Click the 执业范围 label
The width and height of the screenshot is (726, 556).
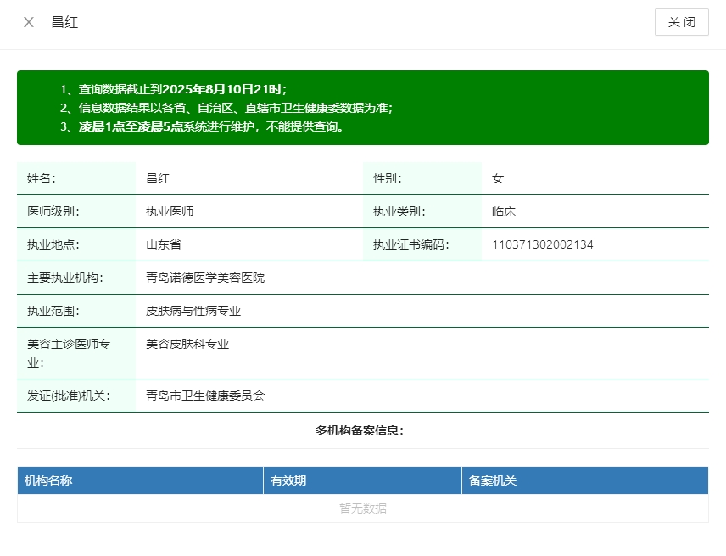(53, 311)
